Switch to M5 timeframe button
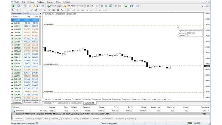 point(74,10)
